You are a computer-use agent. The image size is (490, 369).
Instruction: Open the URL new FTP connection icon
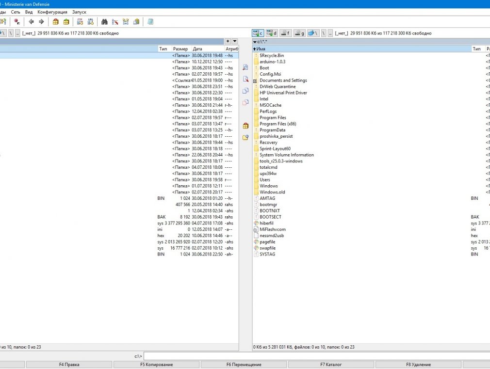point(91,21)
